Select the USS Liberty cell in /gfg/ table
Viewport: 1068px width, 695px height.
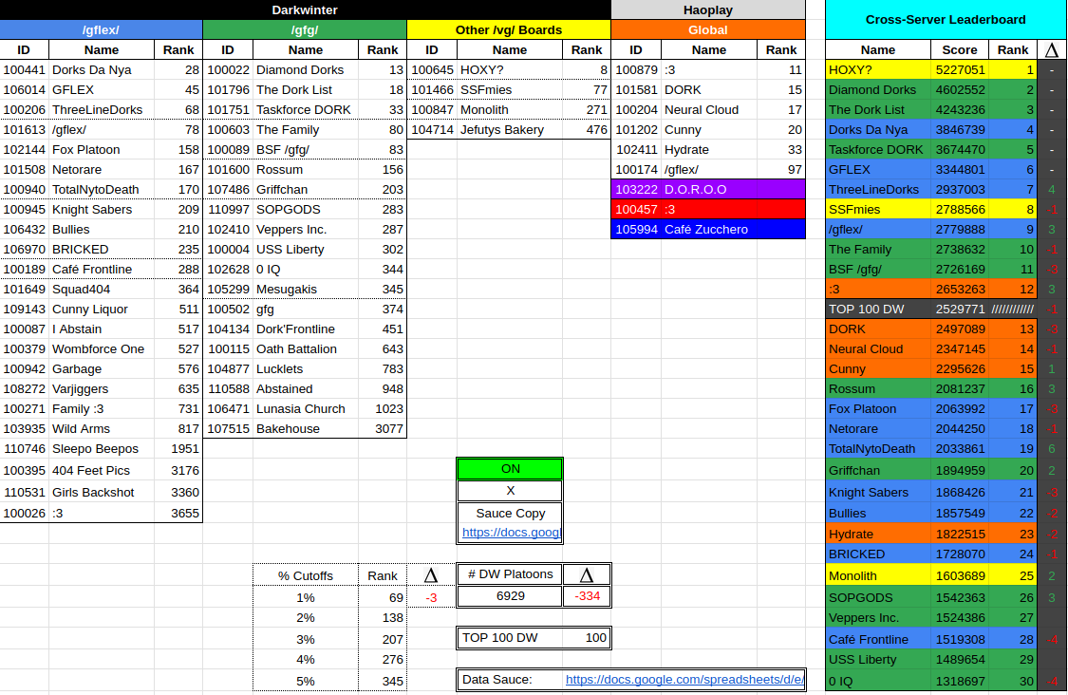305,250
